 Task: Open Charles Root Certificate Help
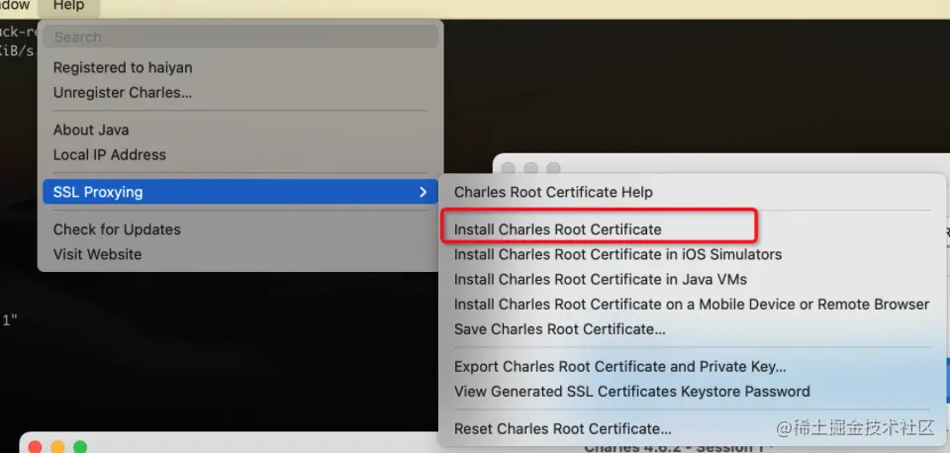pos(692,192)
